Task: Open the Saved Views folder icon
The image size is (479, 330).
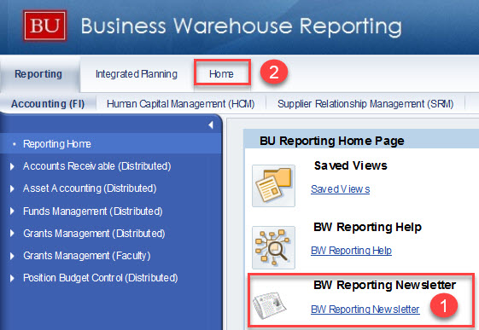Action: pyautogui.click(x=273, y=186)
